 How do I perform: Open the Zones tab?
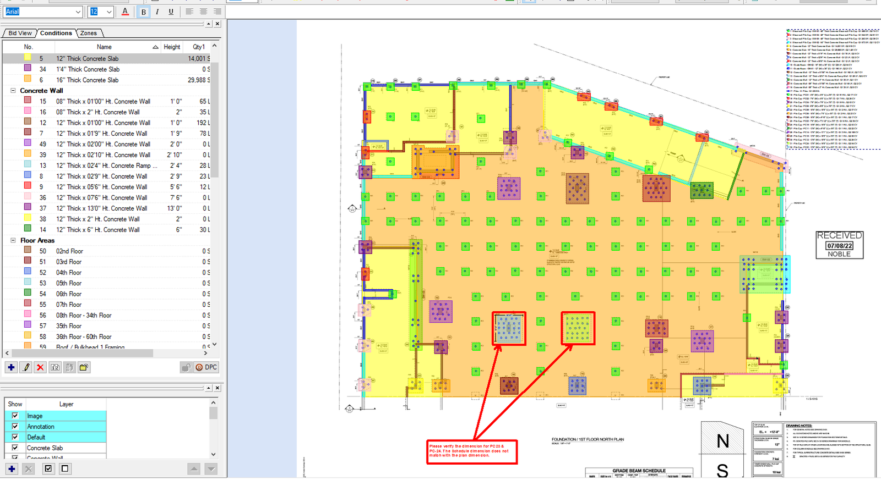tap(88, 33)
